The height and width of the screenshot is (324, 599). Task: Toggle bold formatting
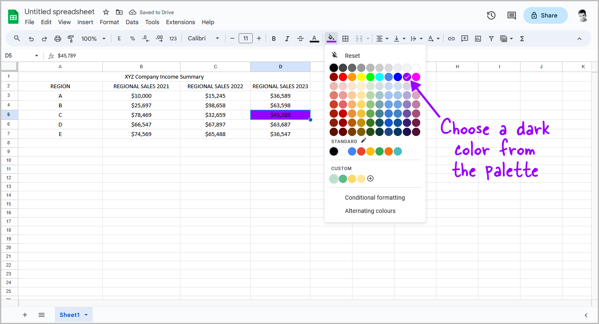point(274,38)
